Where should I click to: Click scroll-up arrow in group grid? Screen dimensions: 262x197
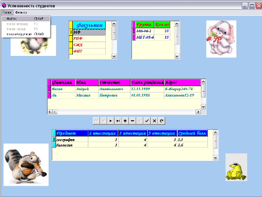point(177,24)
